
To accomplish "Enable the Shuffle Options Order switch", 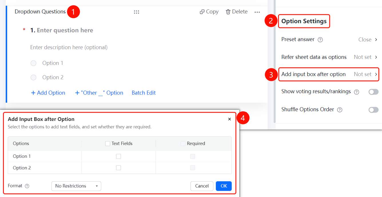I will [373, 110].
